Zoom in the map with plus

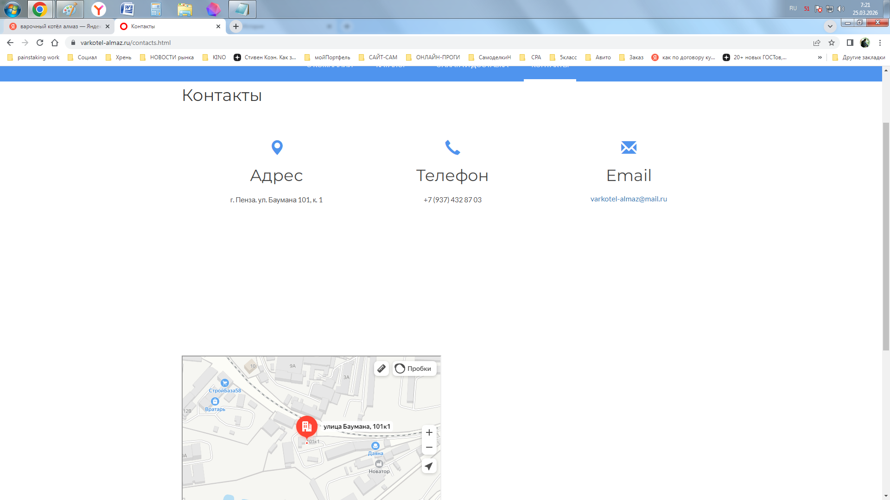point(429,432)
